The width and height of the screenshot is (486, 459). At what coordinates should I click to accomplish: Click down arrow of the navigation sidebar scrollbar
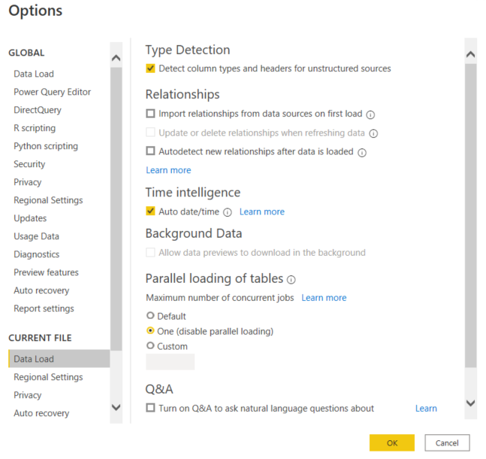coord(116,407)
